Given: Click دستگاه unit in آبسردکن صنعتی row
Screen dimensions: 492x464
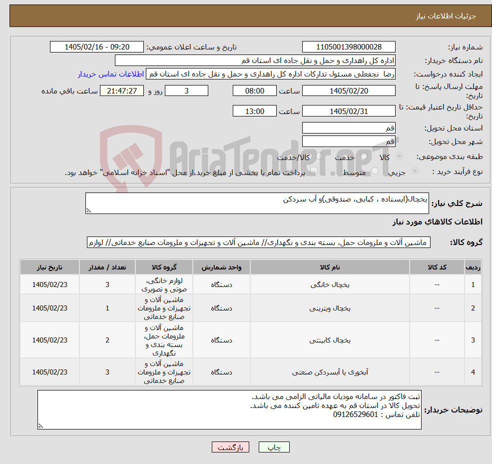Looking at the screenshot, I should [221, 372].
